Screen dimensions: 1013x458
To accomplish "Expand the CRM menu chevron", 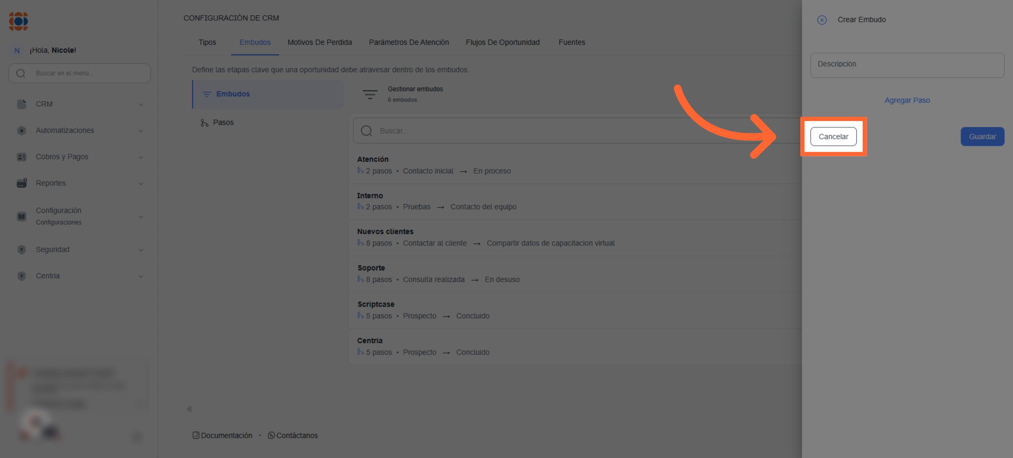I will coord(141,105).
